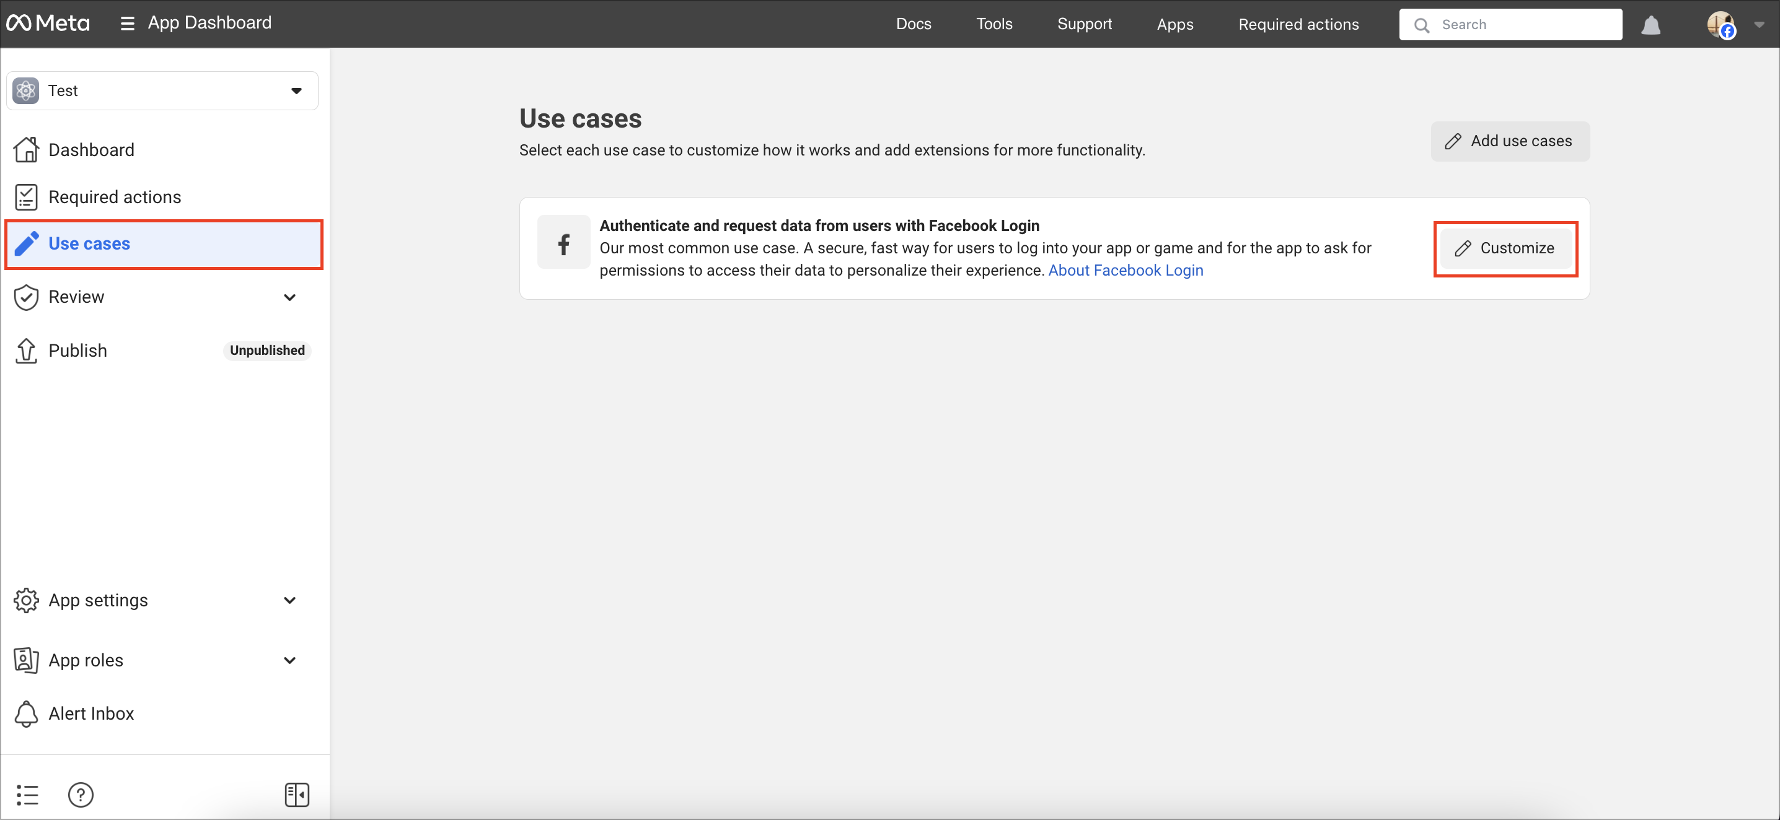This screenshot has width=1780, height=820.
Task: Click the Dashboard house icon
Action: point(26,149)
